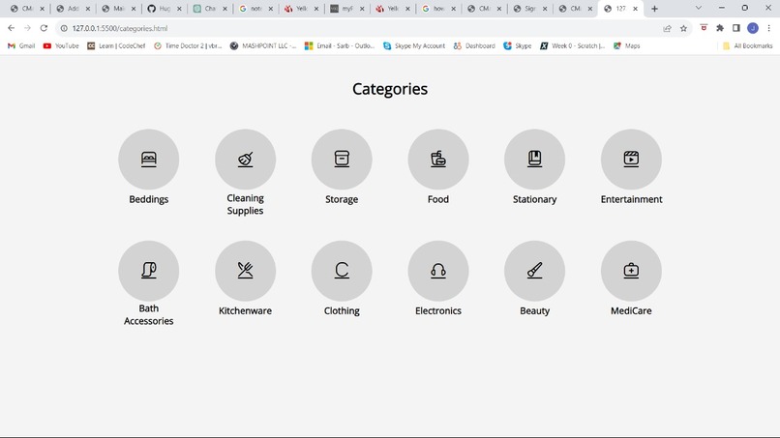780x438 pixels.
Task: Click the Categories page heading
Action: (x=390, y=89)
